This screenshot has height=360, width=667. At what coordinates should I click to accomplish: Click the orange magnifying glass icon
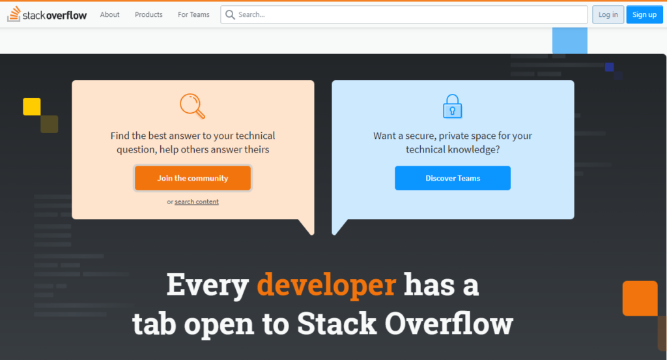coord(193,106)
